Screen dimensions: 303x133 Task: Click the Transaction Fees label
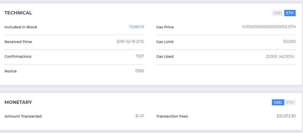(x=172, y=116)
